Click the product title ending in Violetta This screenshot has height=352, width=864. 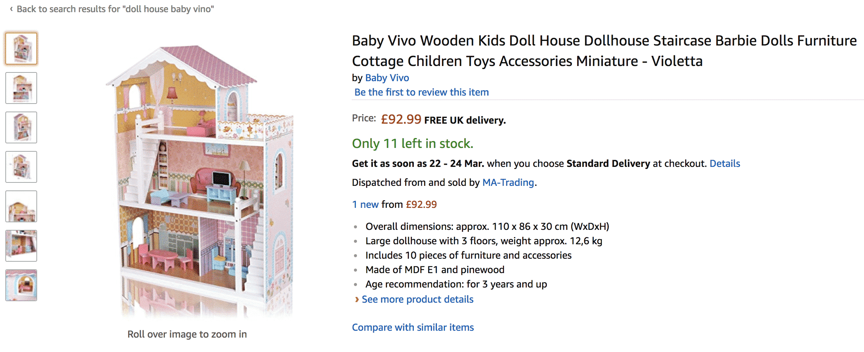tap(604, 51)
